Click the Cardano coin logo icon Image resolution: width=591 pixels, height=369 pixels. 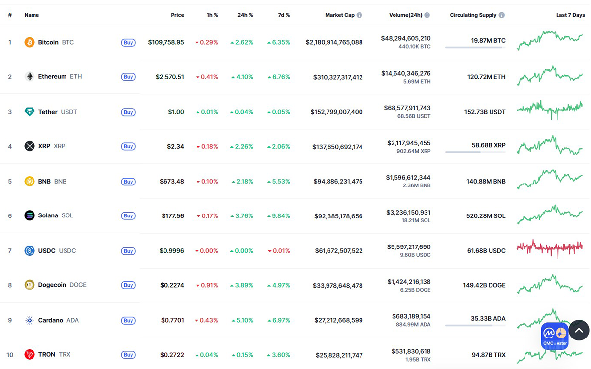(x=30, y=320)
